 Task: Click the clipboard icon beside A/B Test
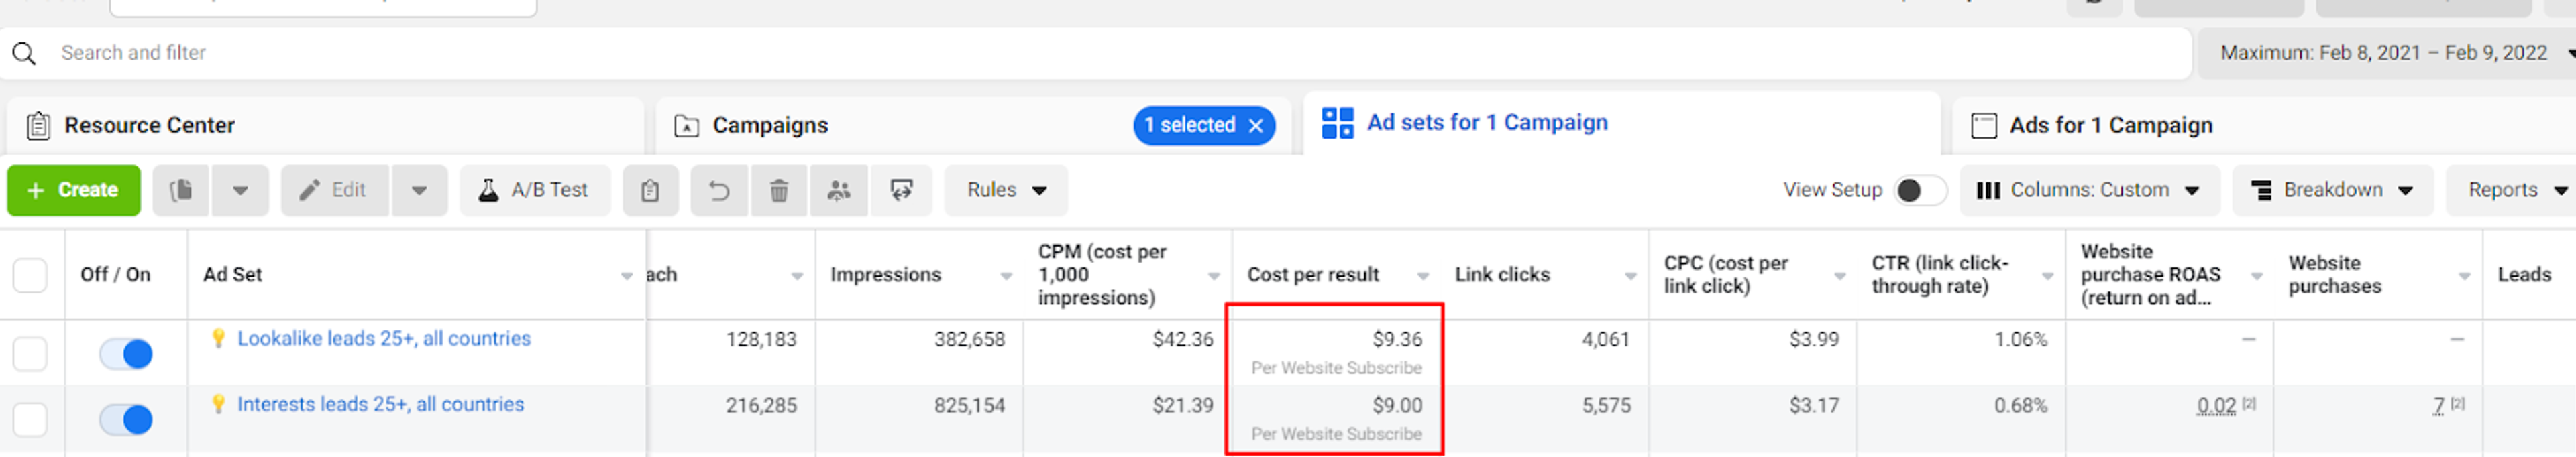coord(650,190)
